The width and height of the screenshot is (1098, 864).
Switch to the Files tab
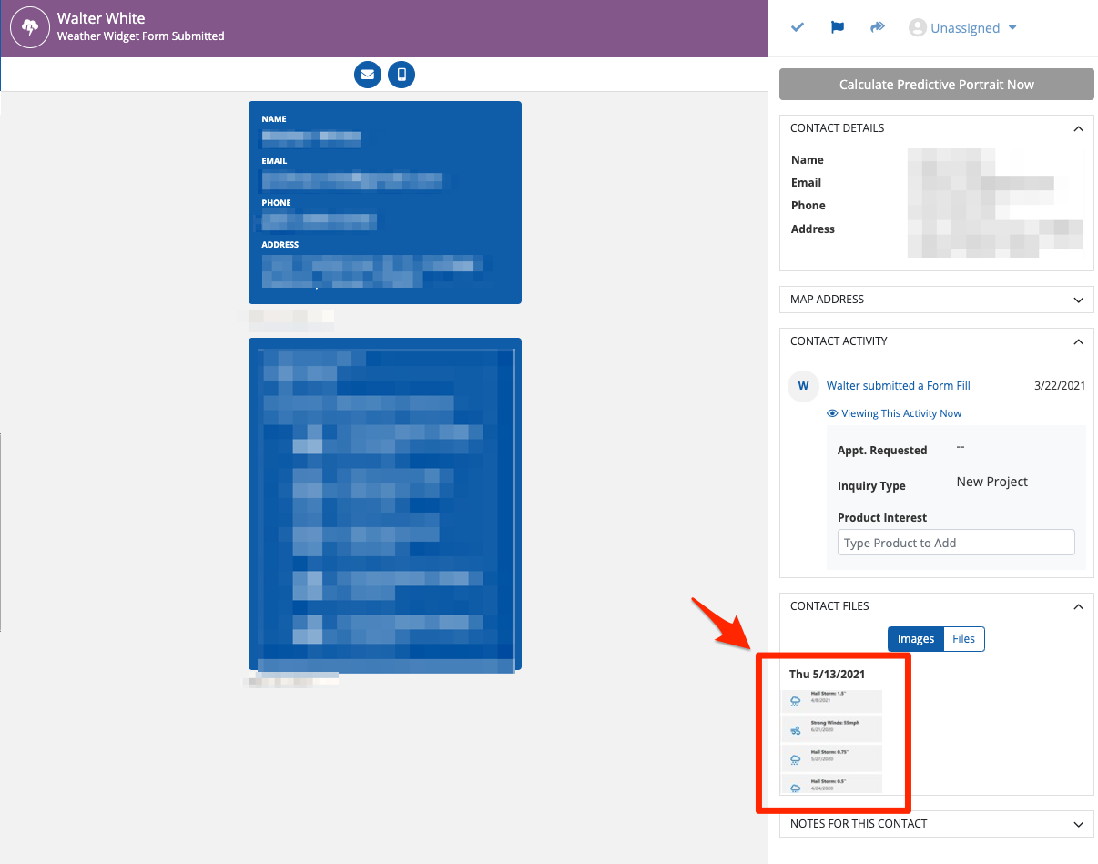pyautogui.click(x=963, y=639)
